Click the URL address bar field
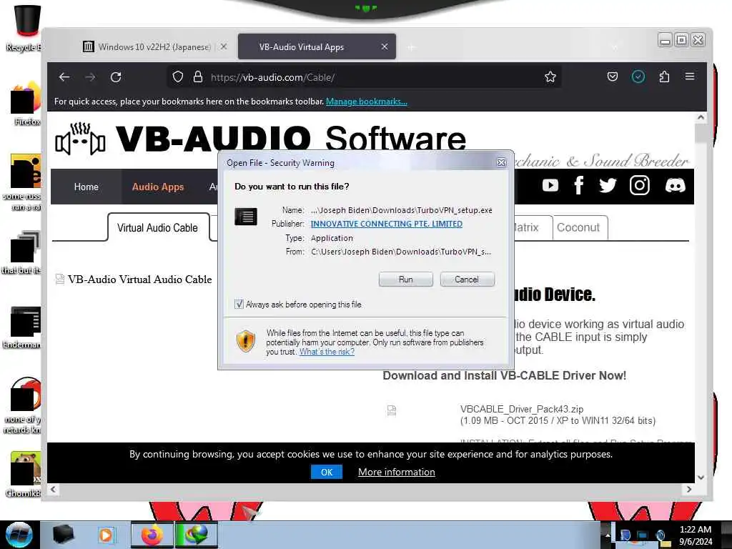Screen dimensions: 732x549 point(364,77)
